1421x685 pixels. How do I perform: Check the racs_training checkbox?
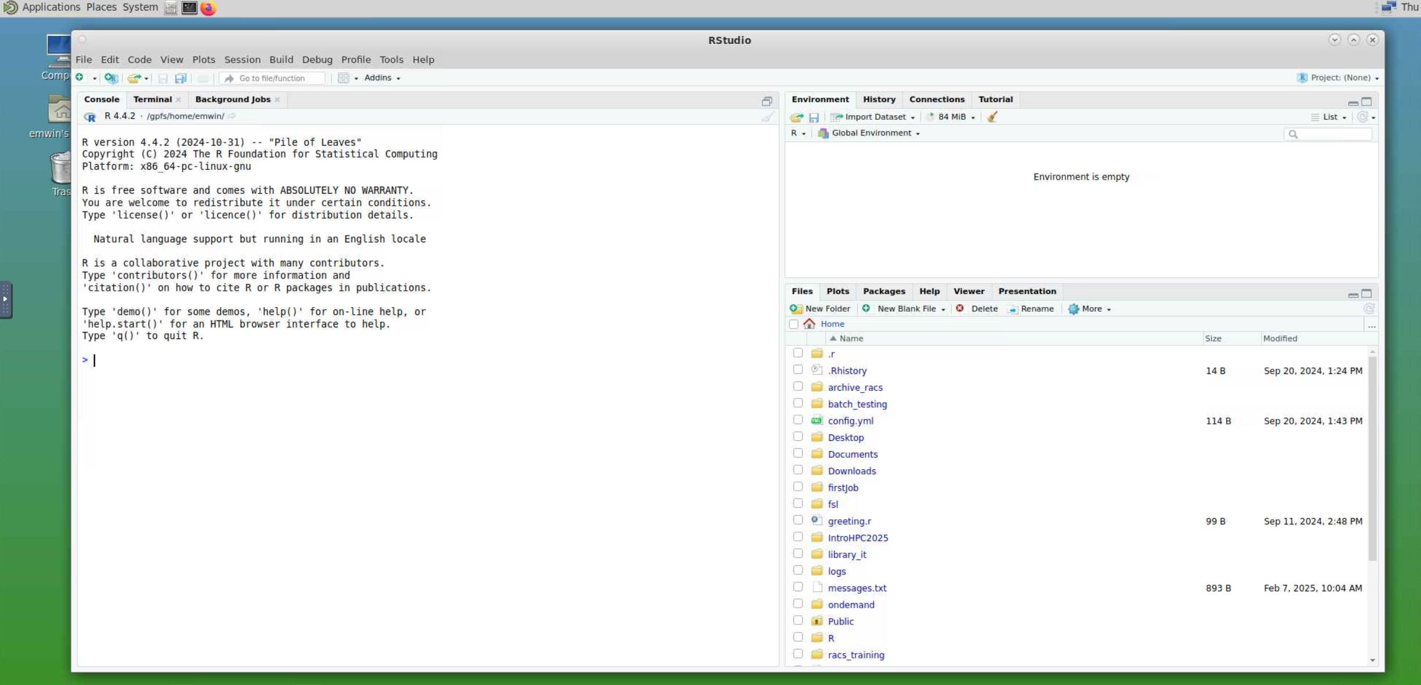pos(798,654)
